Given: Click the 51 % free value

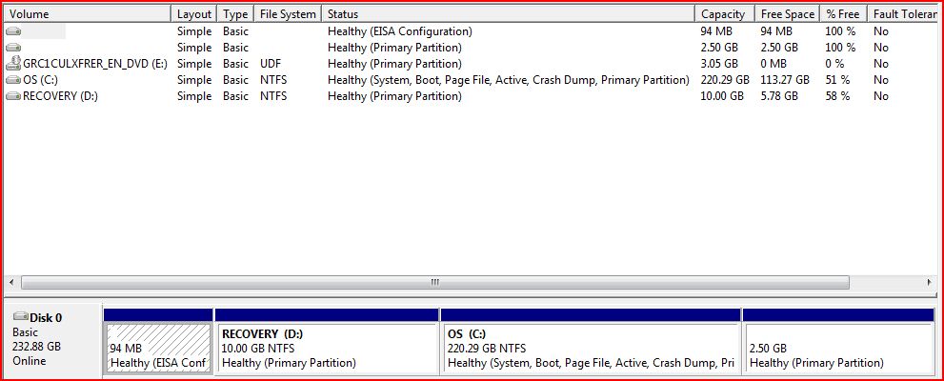Looking at the screenshot, I should (837, 79).
